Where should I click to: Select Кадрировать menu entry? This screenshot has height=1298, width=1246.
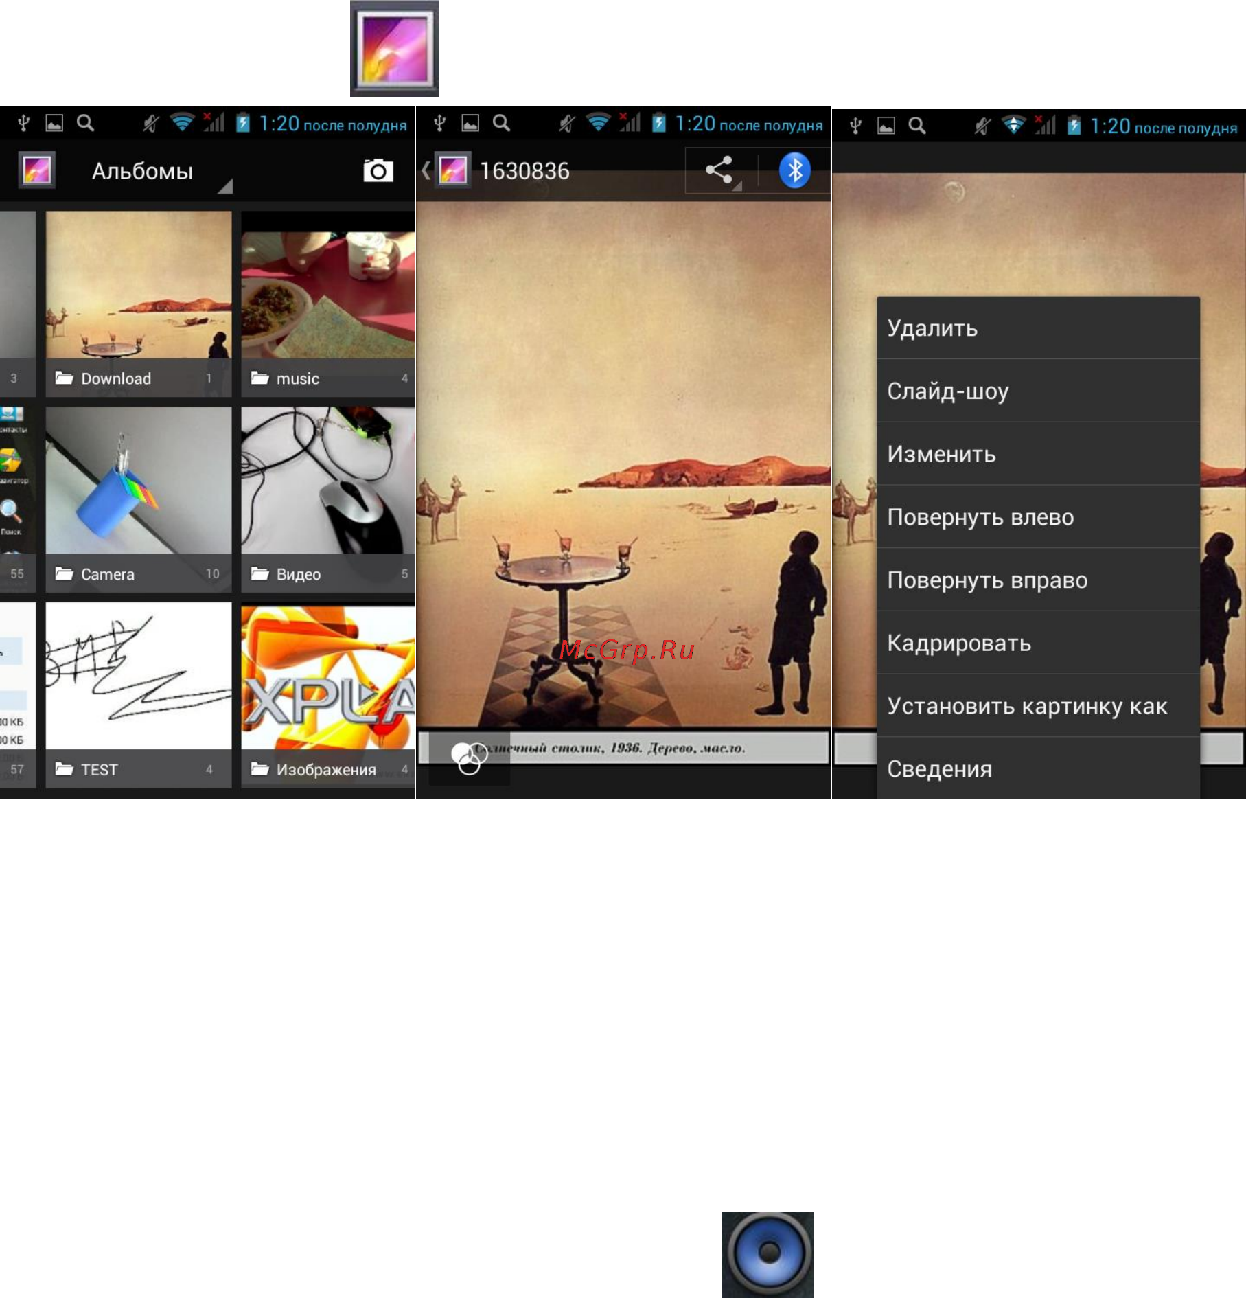click(x=1038, y=644)
